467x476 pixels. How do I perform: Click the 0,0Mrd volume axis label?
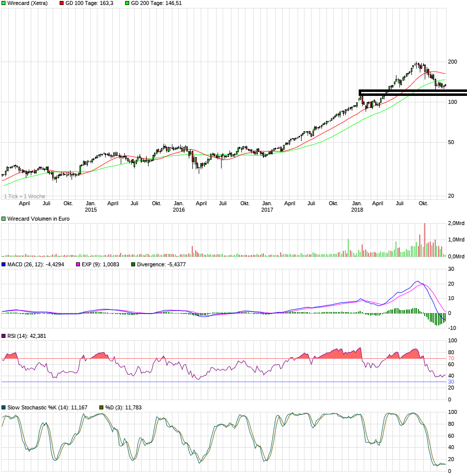pyautogui.click(x=456, y=256)
